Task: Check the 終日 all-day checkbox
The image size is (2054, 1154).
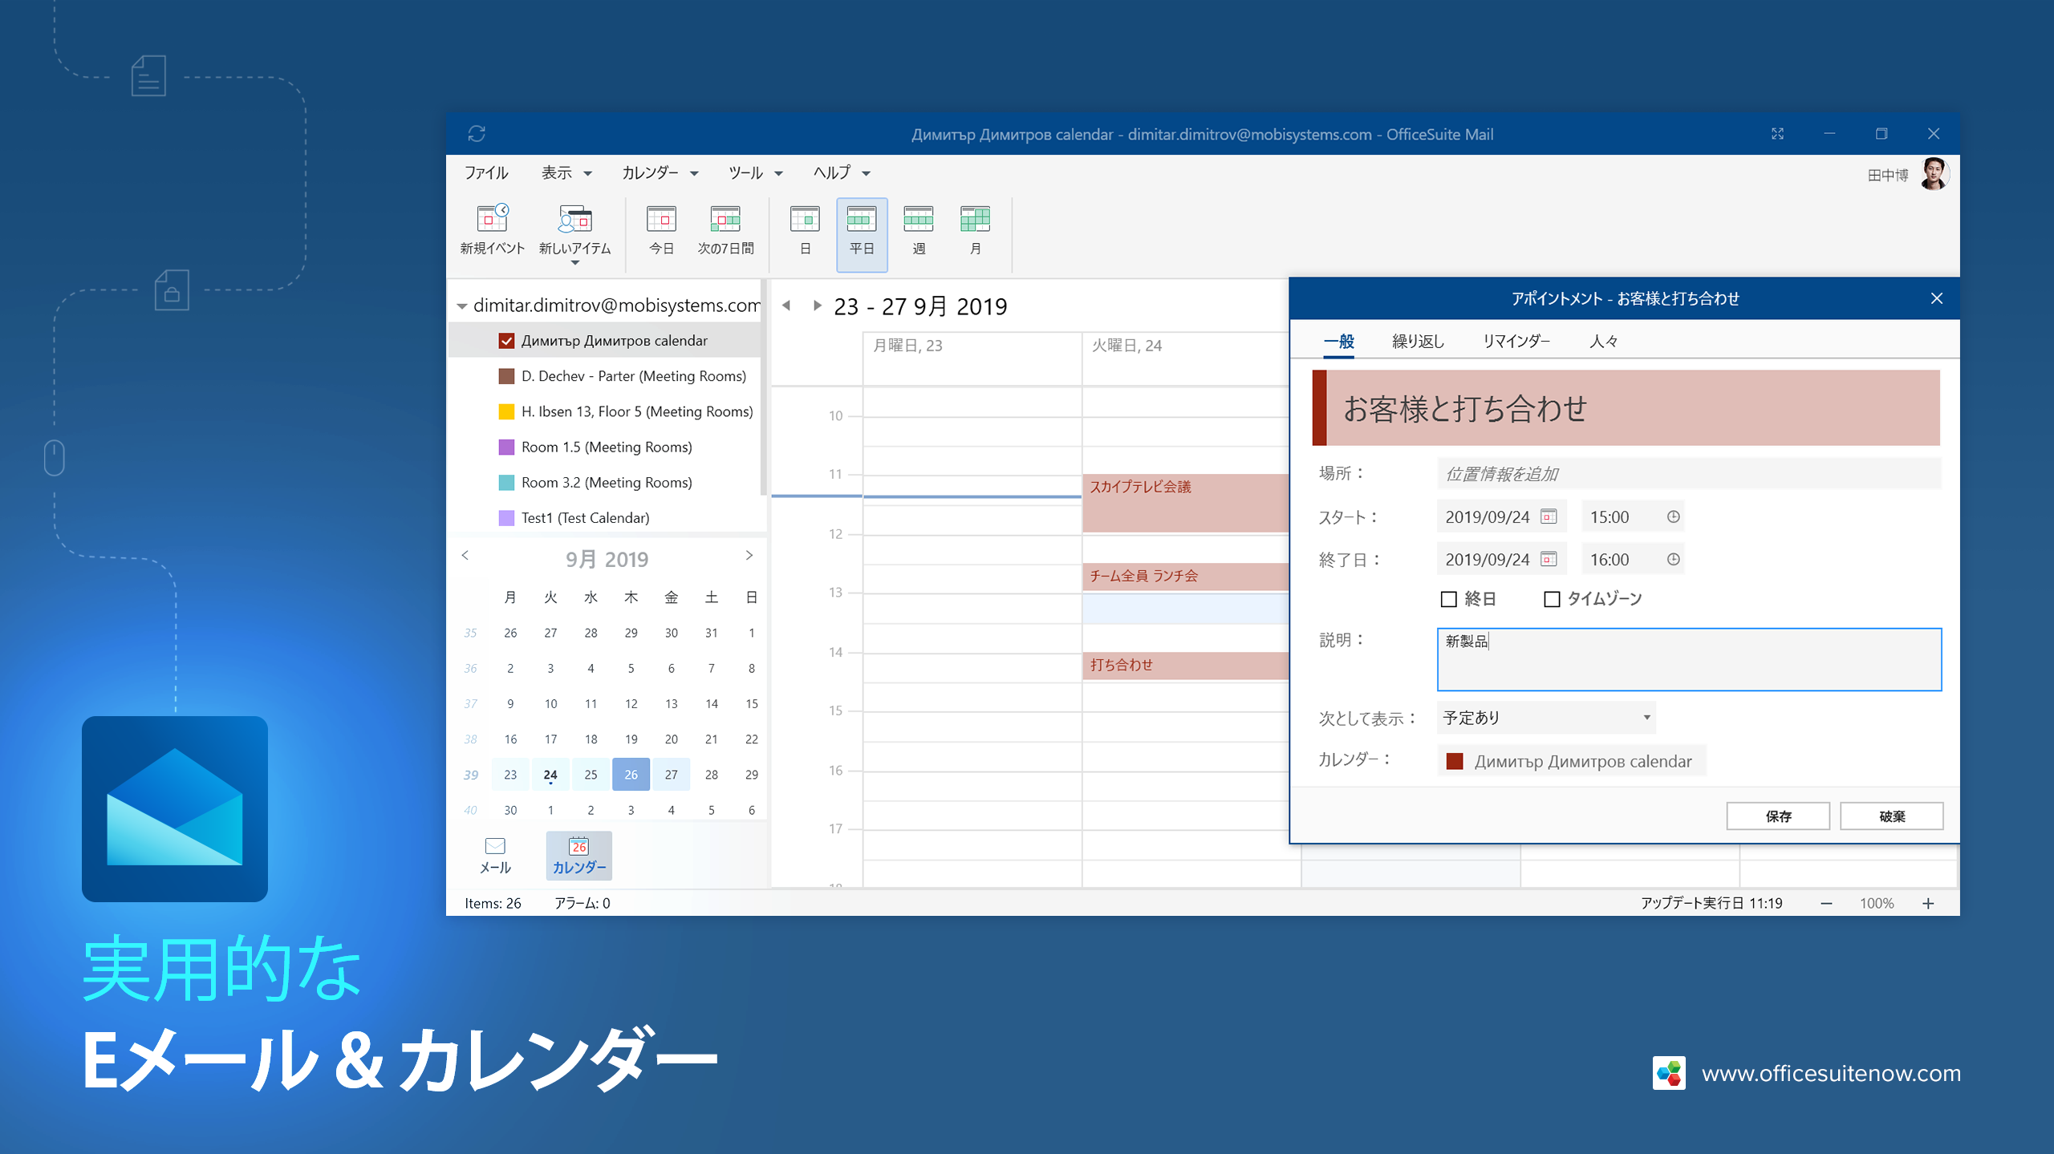Action: pos(1448,599)
